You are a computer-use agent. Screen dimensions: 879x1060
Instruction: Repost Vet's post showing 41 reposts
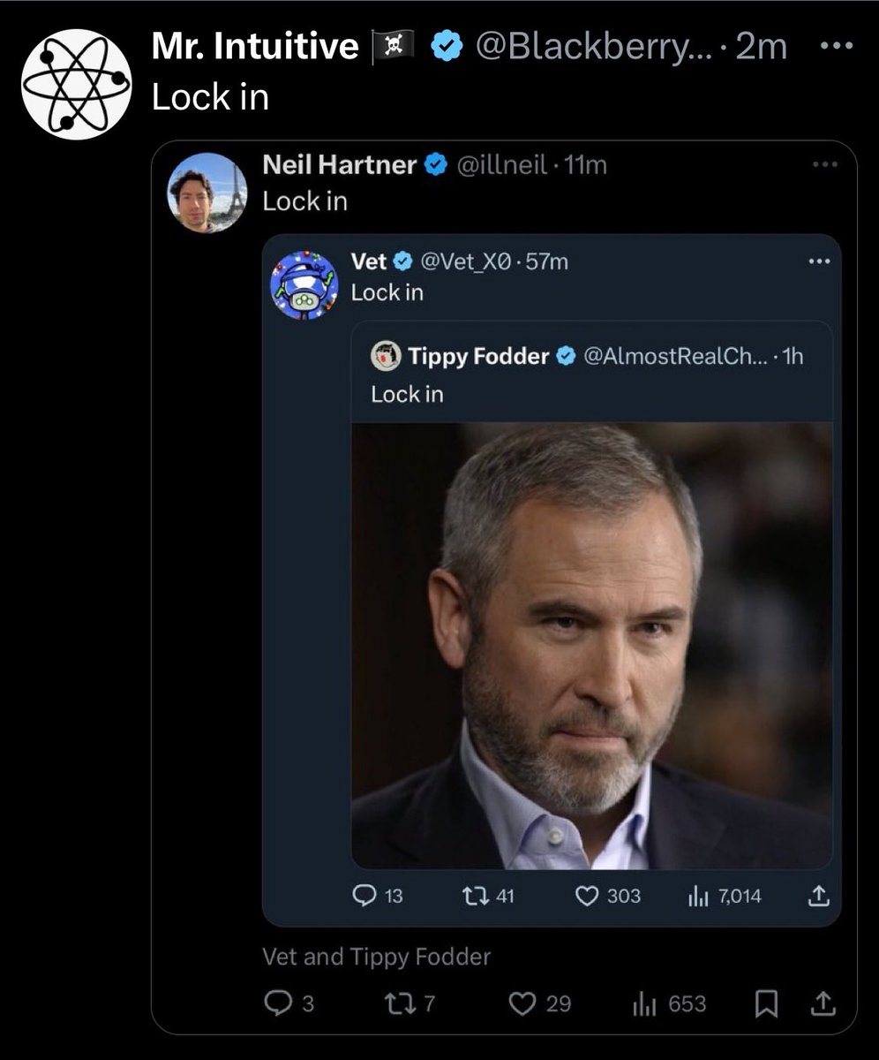coord(488,896)
